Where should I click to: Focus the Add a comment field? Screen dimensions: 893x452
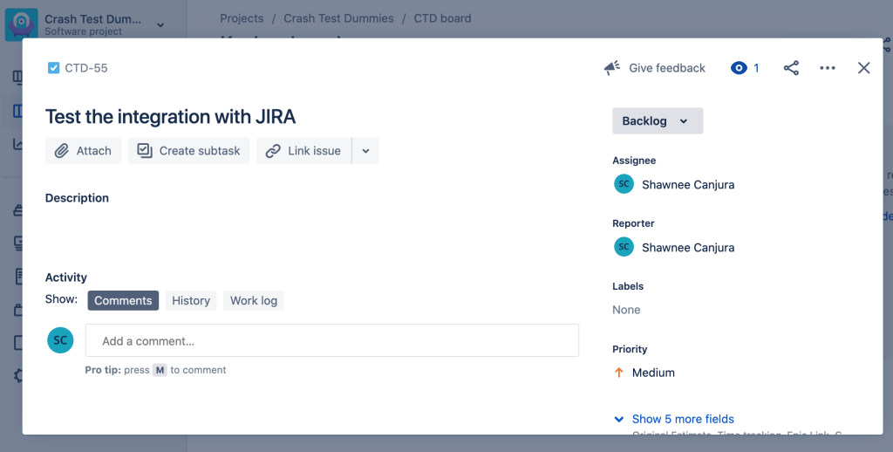332,340
